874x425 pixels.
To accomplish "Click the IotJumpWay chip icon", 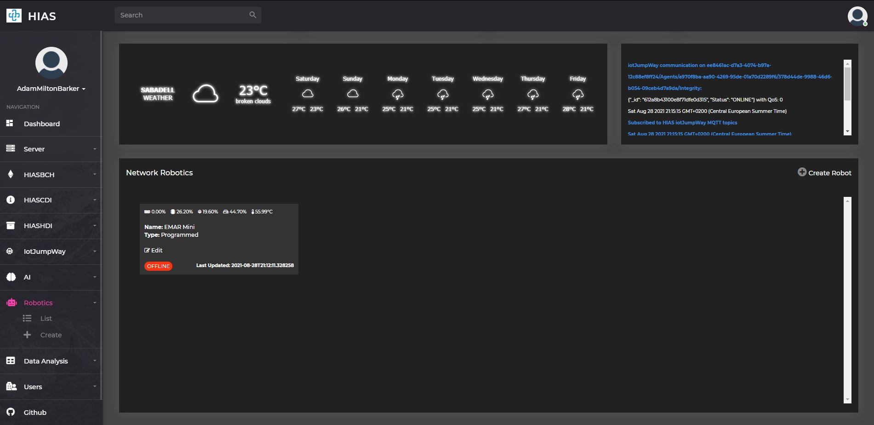I will [10, 251].
